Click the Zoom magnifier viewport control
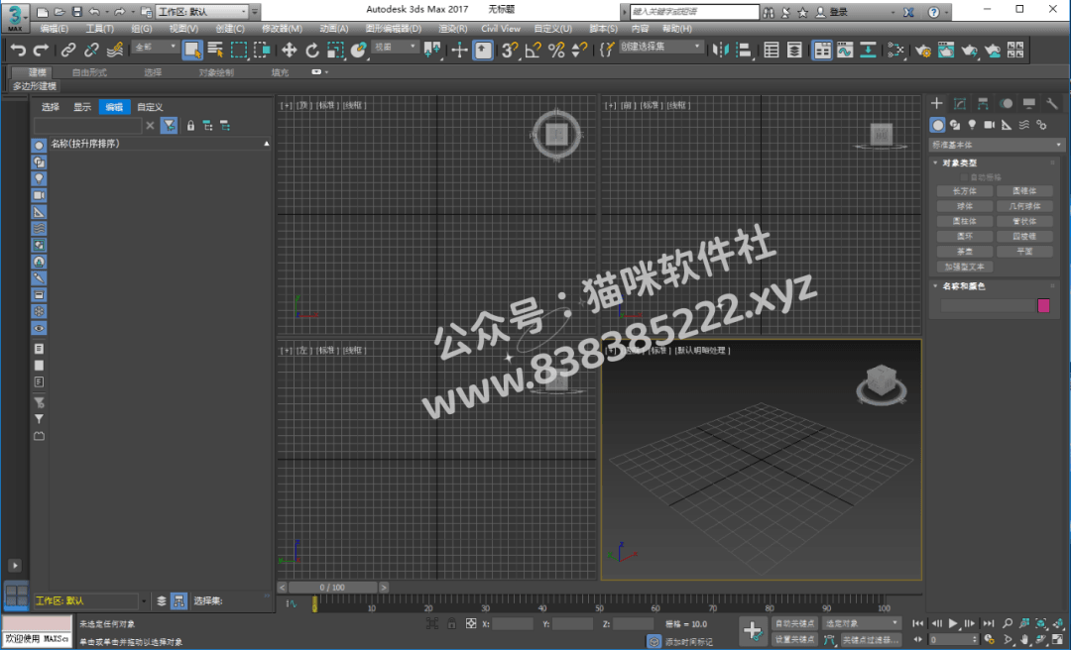This screenshot has height=650, width=1071. pyautogui.click(x=1008, y=623)
